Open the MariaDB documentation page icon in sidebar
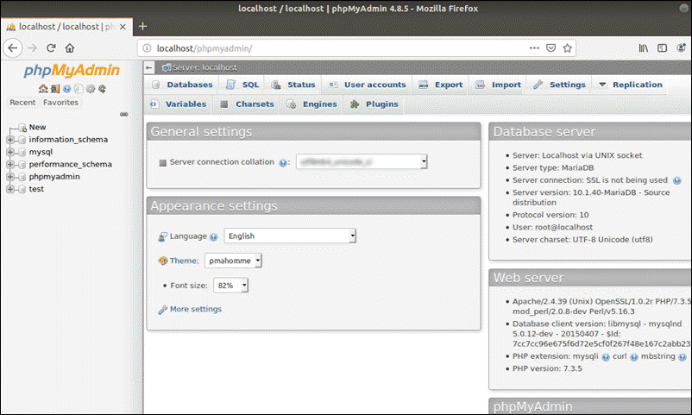 [79, 89]
